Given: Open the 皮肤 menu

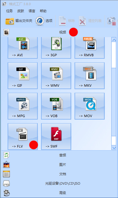Looking at the screenshot, I should coord(21,11).
